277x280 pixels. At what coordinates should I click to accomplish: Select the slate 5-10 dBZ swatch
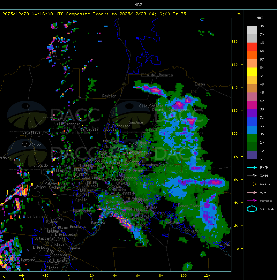tap(252, 155)
